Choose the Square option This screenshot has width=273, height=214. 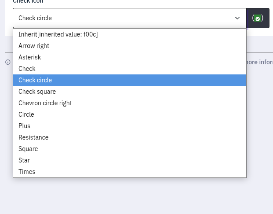pyautogui.click(x=28, y=149)
